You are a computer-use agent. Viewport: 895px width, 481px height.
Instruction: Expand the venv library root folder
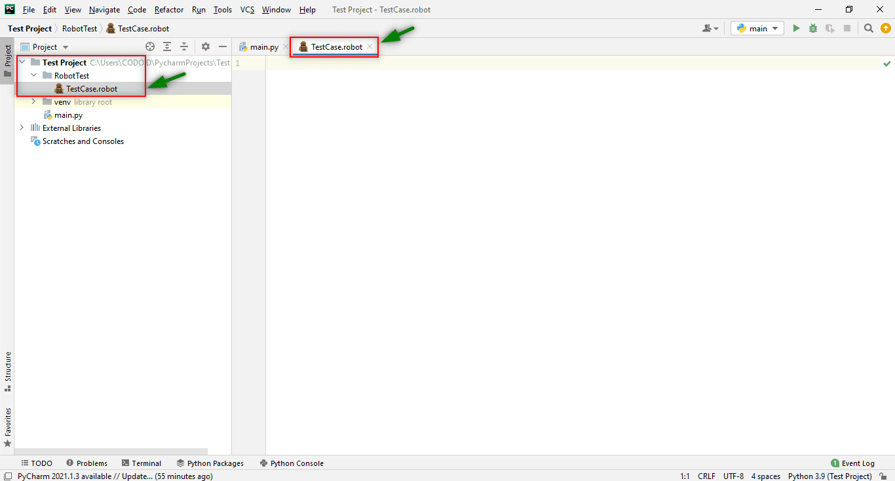tap(33, 101)
